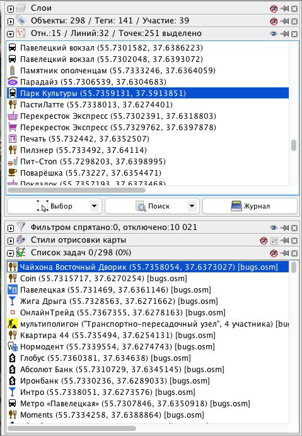
Task: Click subway entrance icon of Павелецкая task
Action: tap(13, 290)
